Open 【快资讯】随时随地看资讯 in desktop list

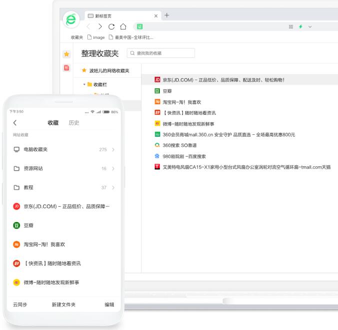(189, 113)
